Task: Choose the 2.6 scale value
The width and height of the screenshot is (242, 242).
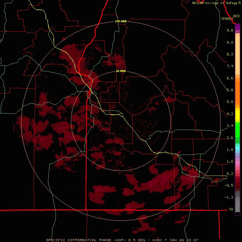Action: tap(230, 138)
